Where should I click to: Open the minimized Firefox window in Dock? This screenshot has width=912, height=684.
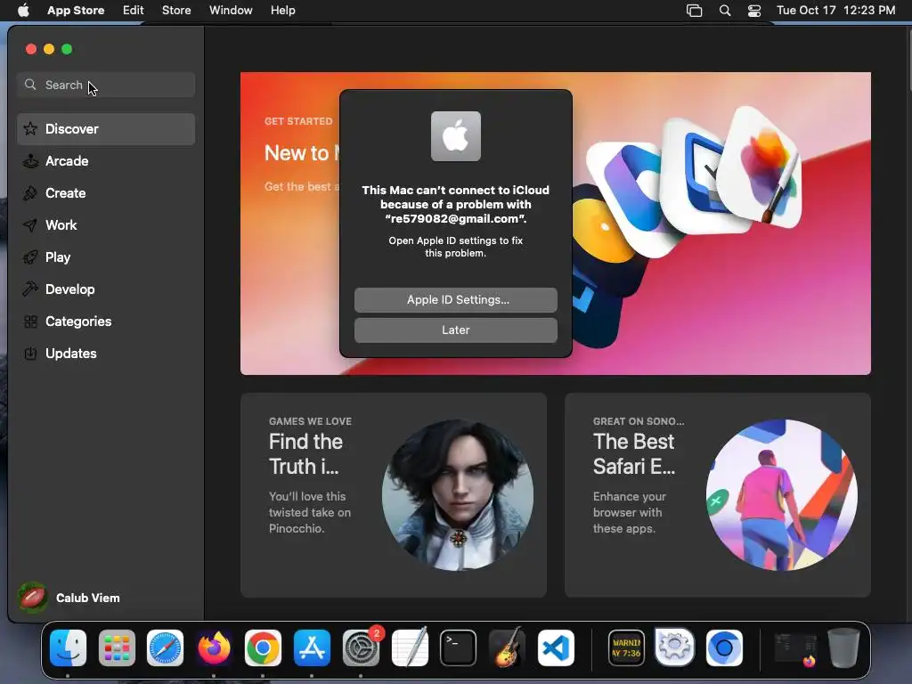pos(795,648)
